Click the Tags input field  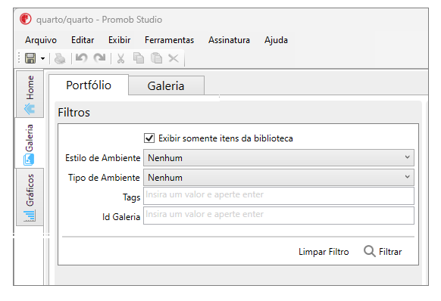[x=279, y=196]
